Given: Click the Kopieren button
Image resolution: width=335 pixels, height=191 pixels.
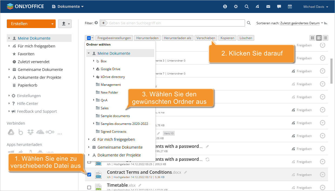Looking at the screenshot, I should 227,38.
